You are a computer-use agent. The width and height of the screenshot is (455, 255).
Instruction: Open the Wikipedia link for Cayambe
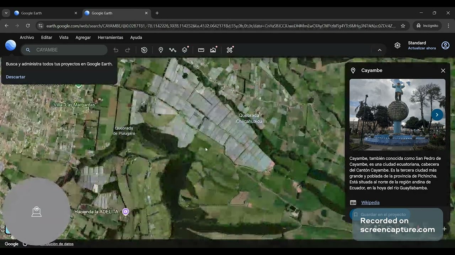[370, 203]
